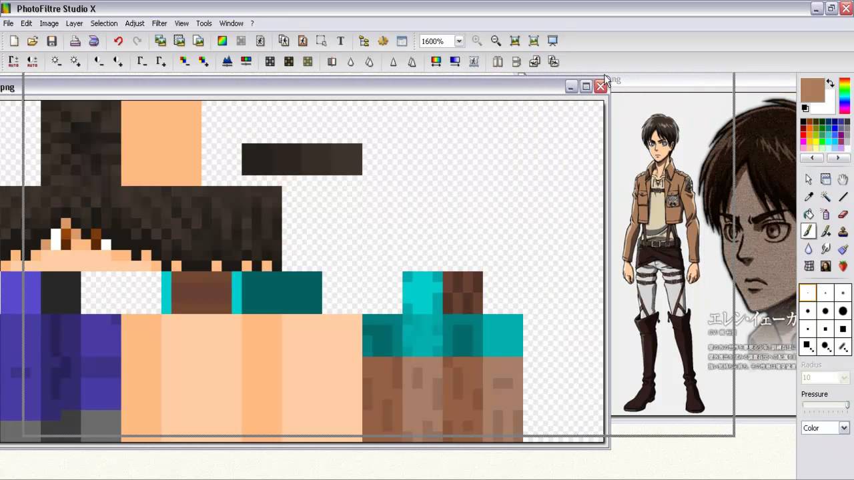
Task: Select the Spray can tool
Action: click(826, 214)
